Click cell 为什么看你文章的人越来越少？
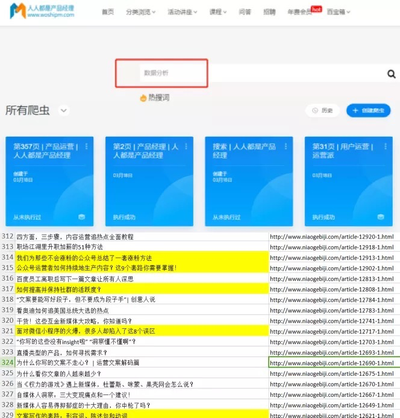Screen dimensions: 400x418 (x=142, y=373)
